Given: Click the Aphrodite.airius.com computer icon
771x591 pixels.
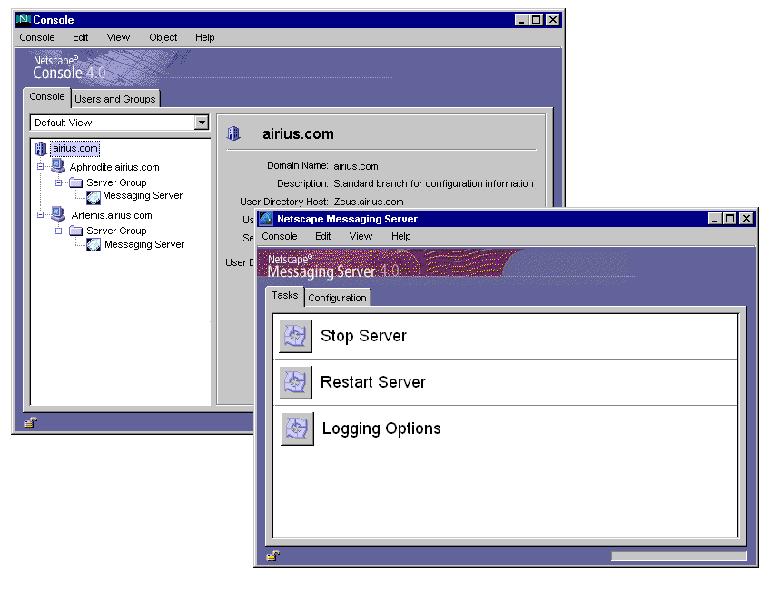Looking at the screenshot, I should click(x=58, y=166).
